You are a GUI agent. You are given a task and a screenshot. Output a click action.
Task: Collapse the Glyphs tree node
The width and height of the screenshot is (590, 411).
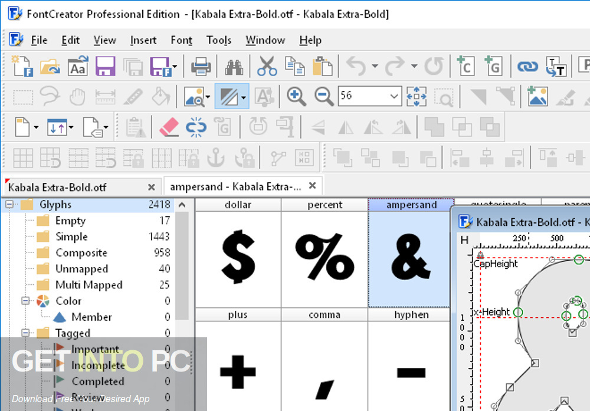[x=9, y=204]
